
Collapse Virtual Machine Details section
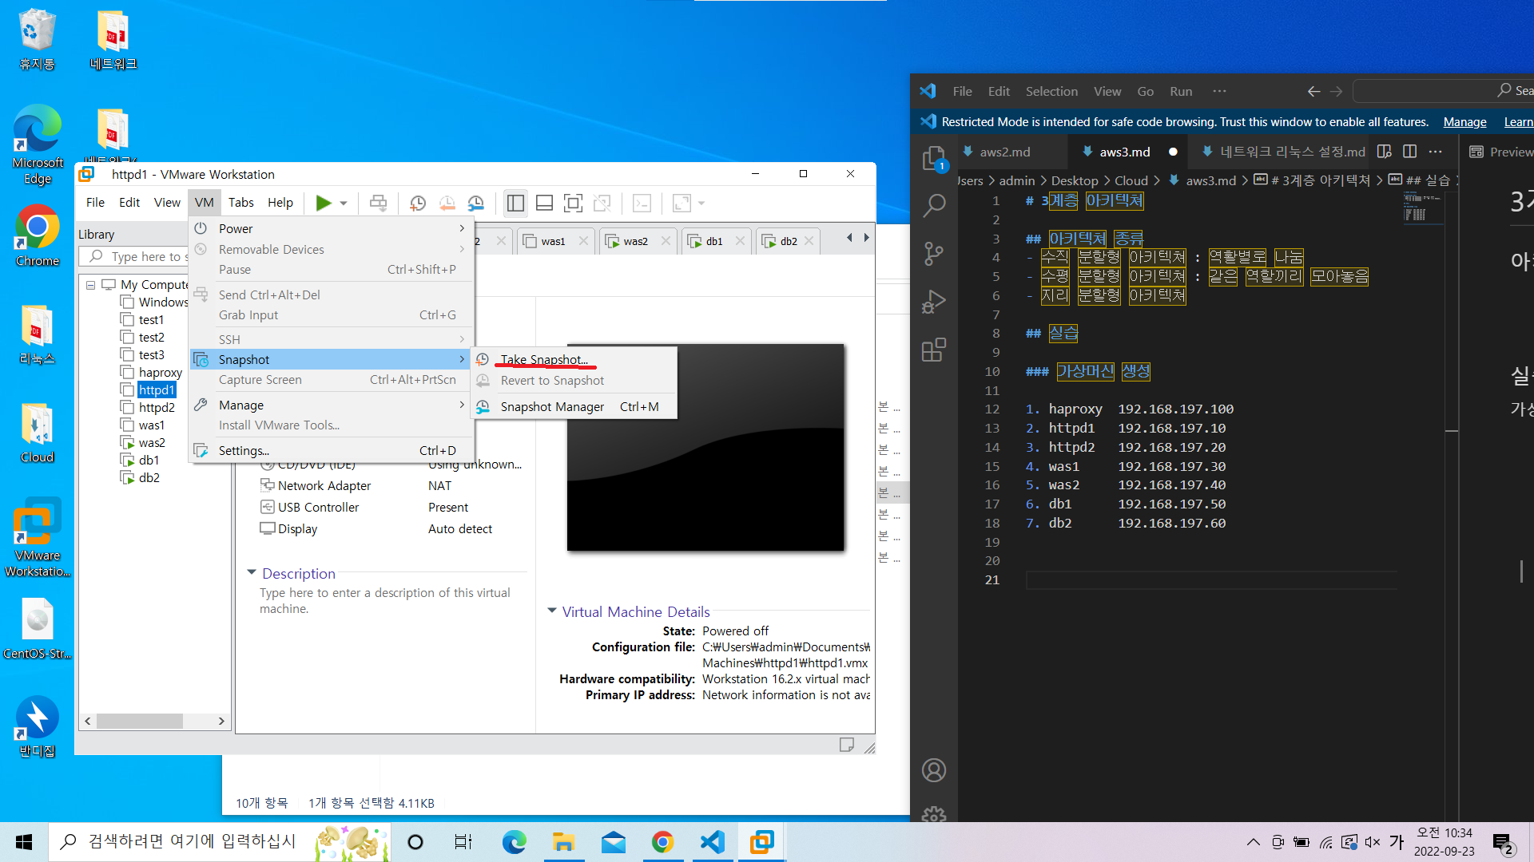(x=551, y=611)
